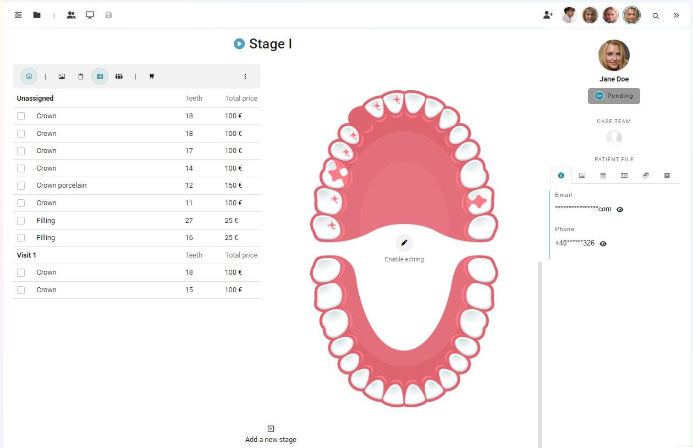The width and height of the screenshot is (693, 448).
Task: Click the save icon in the top bar
Action: pos(108,15)
